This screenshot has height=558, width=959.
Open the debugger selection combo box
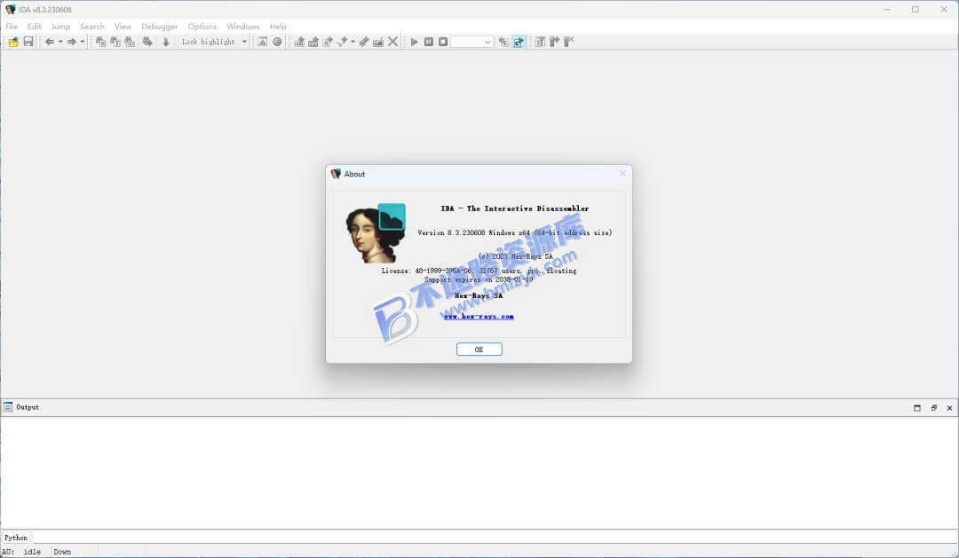tap(472, 42)
